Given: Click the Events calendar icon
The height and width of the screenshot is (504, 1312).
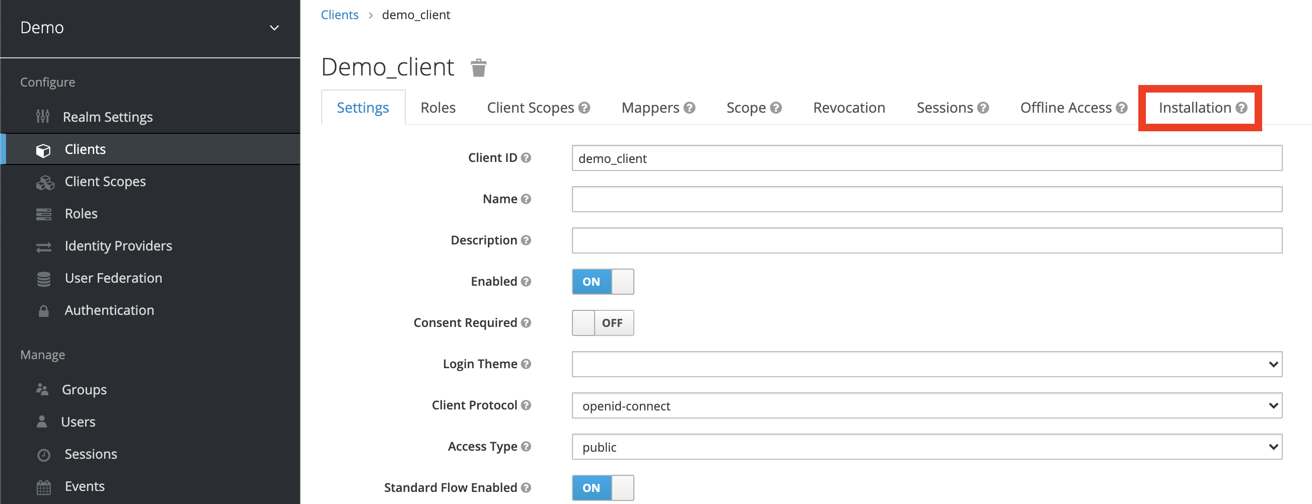Looking at the screenshot, I should tap(44, 487).
